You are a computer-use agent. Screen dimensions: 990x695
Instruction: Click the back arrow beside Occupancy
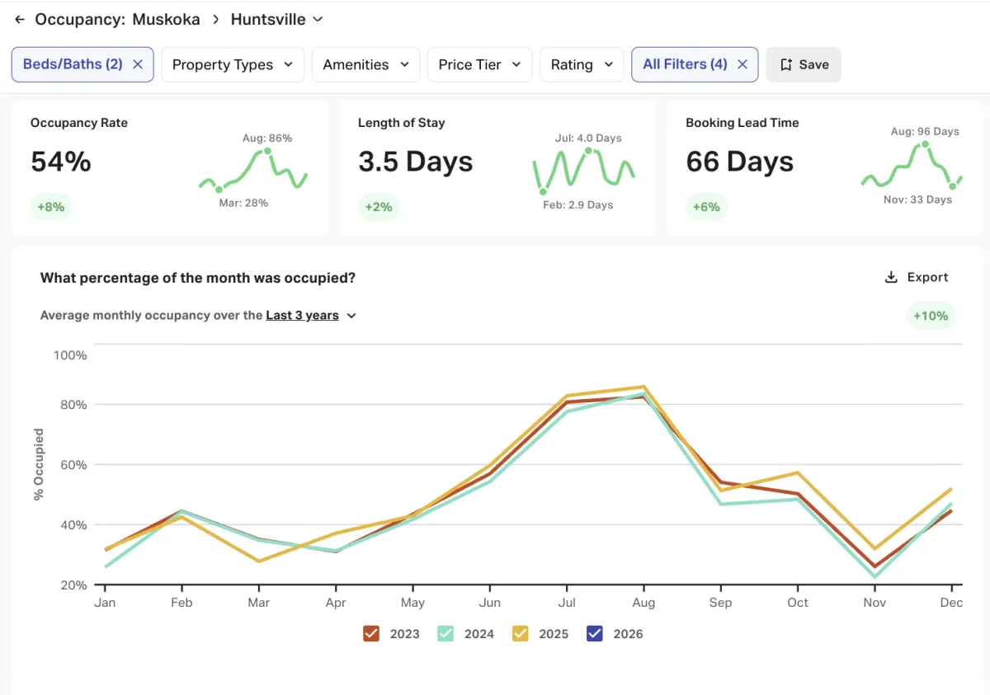click(x=20, y=19)
